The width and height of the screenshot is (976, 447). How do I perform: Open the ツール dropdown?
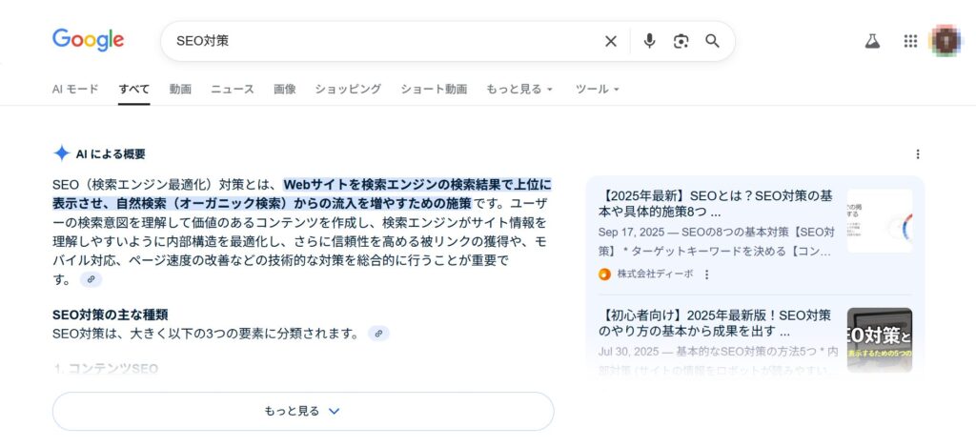coord(597,89)
